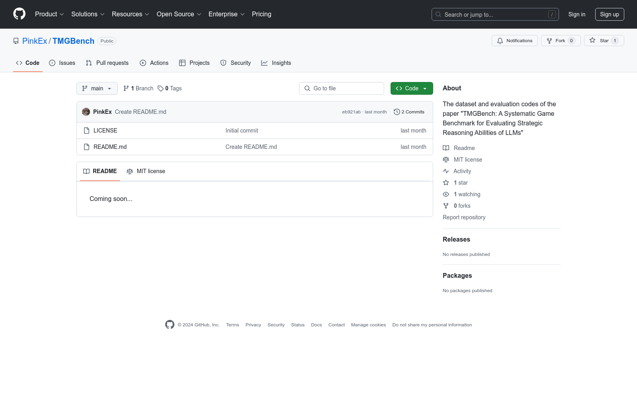Open the footer Security link
This screenshot has width=637, height=398.
pos(276,325)
